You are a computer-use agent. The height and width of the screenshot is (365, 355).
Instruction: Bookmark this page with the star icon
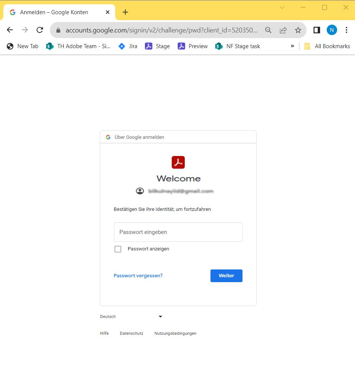(x=298, y=30)
